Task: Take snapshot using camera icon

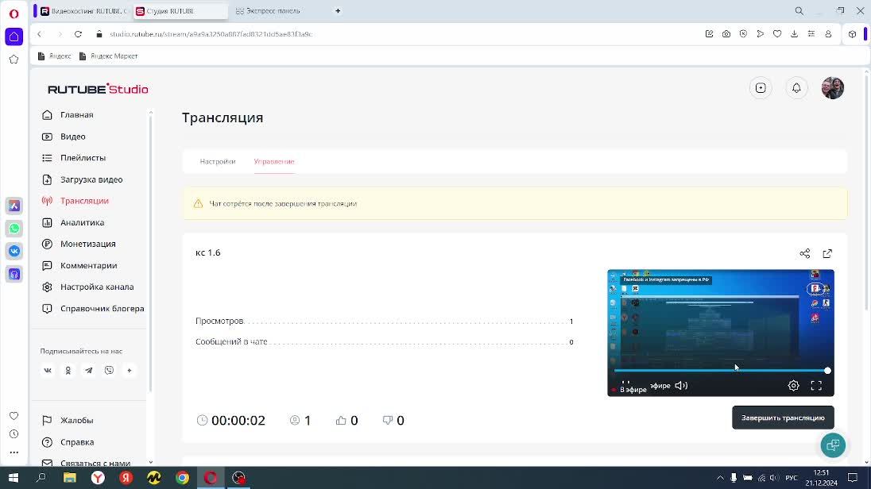Action: pos(726,34)
